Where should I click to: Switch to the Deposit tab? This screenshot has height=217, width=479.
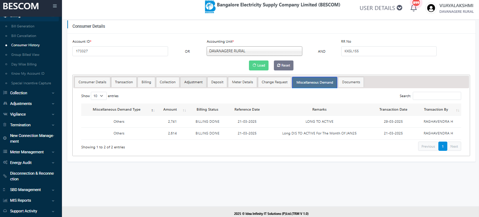click(x=217, y=82)
